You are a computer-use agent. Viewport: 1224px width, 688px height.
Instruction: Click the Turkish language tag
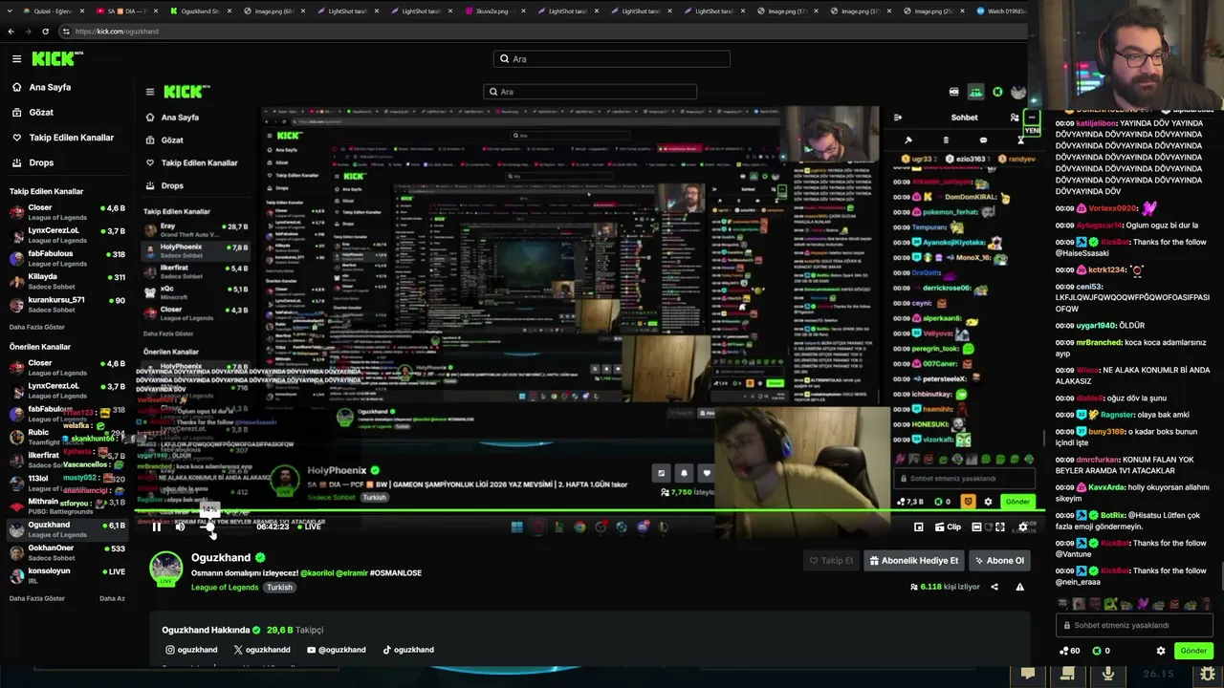(x=279, y=588)
